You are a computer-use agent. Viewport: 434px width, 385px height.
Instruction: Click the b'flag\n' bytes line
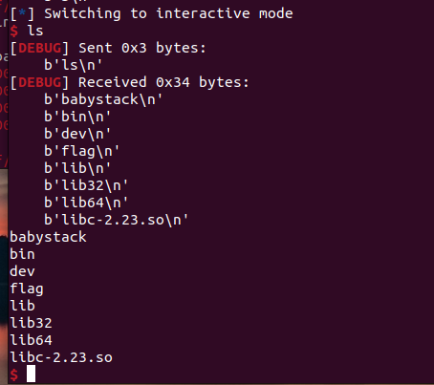(81, 151)
